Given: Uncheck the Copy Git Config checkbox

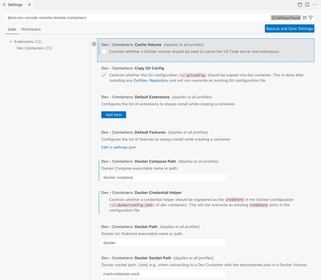Looking at the screenshot, I should tap(104, 75).
